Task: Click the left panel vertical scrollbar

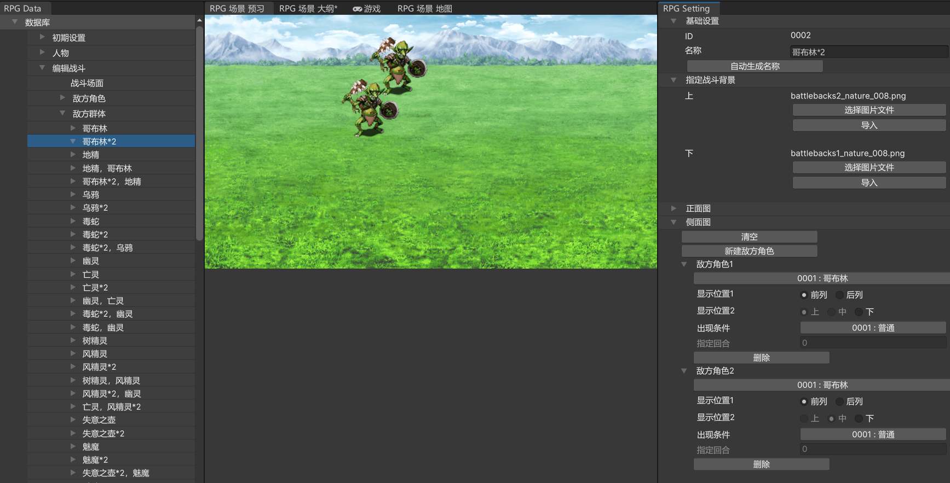Action: click(199, 131)
